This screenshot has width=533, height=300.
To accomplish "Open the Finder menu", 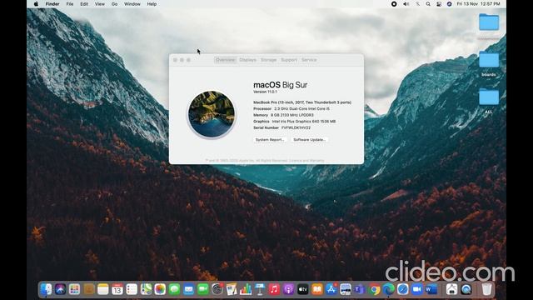I will [52, 4].
